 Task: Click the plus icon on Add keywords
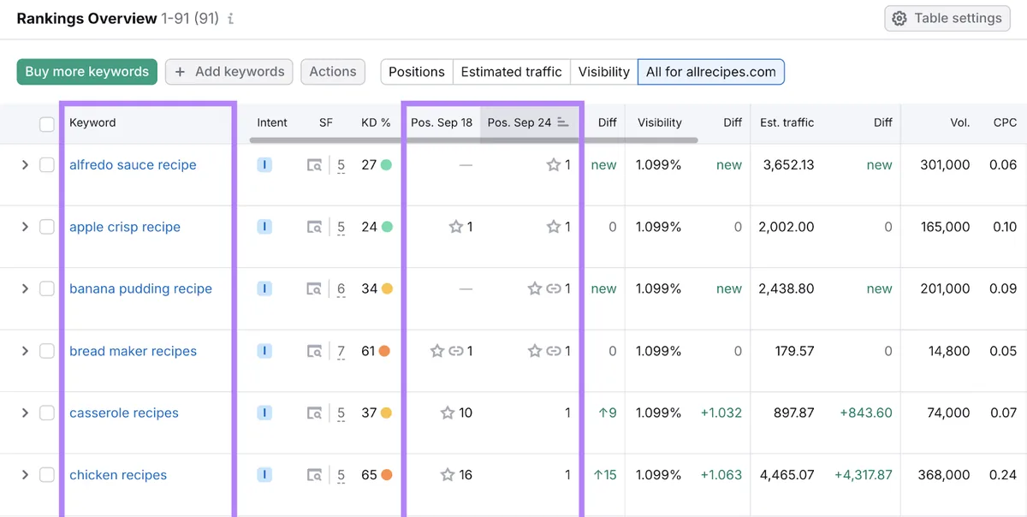click(x=180, y=72)
